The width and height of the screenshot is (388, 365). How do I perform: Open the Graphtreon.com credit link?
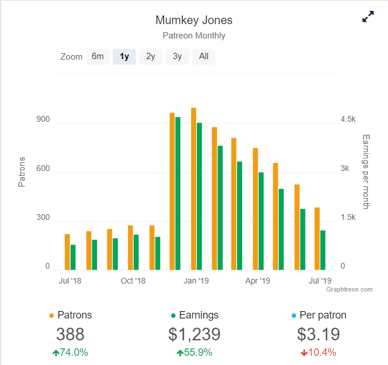click(349, 289)
